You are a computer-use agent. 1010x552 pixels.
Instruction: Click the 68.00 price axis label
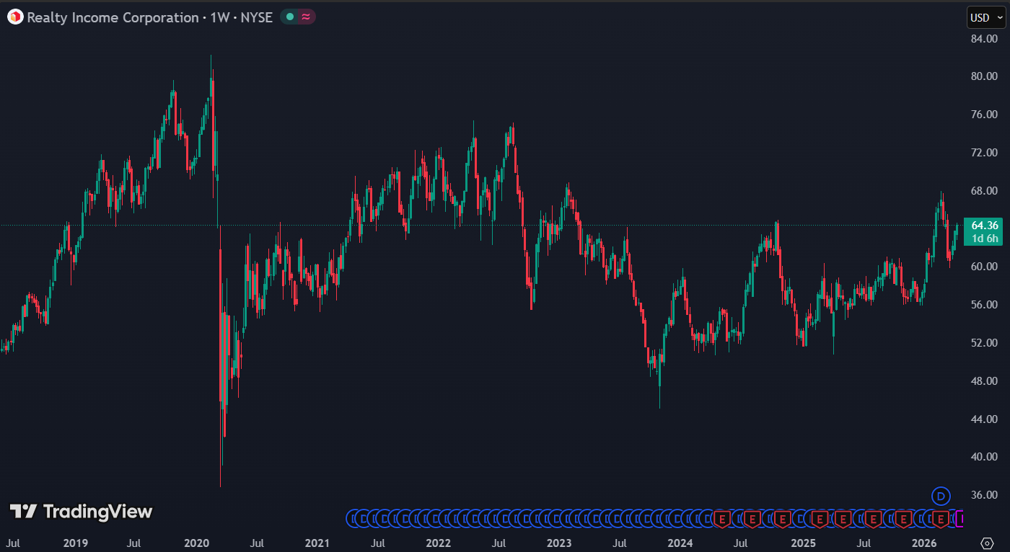[985, 191]
